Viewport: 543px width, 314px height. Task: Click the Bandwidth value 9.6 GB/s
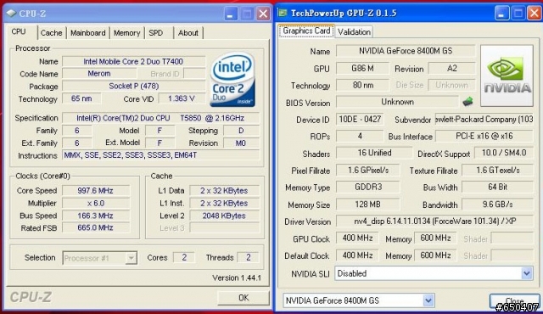click(498, 205)
